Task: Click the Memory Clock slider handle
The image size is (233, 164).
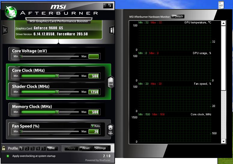Action: click(x=57, y=112)
